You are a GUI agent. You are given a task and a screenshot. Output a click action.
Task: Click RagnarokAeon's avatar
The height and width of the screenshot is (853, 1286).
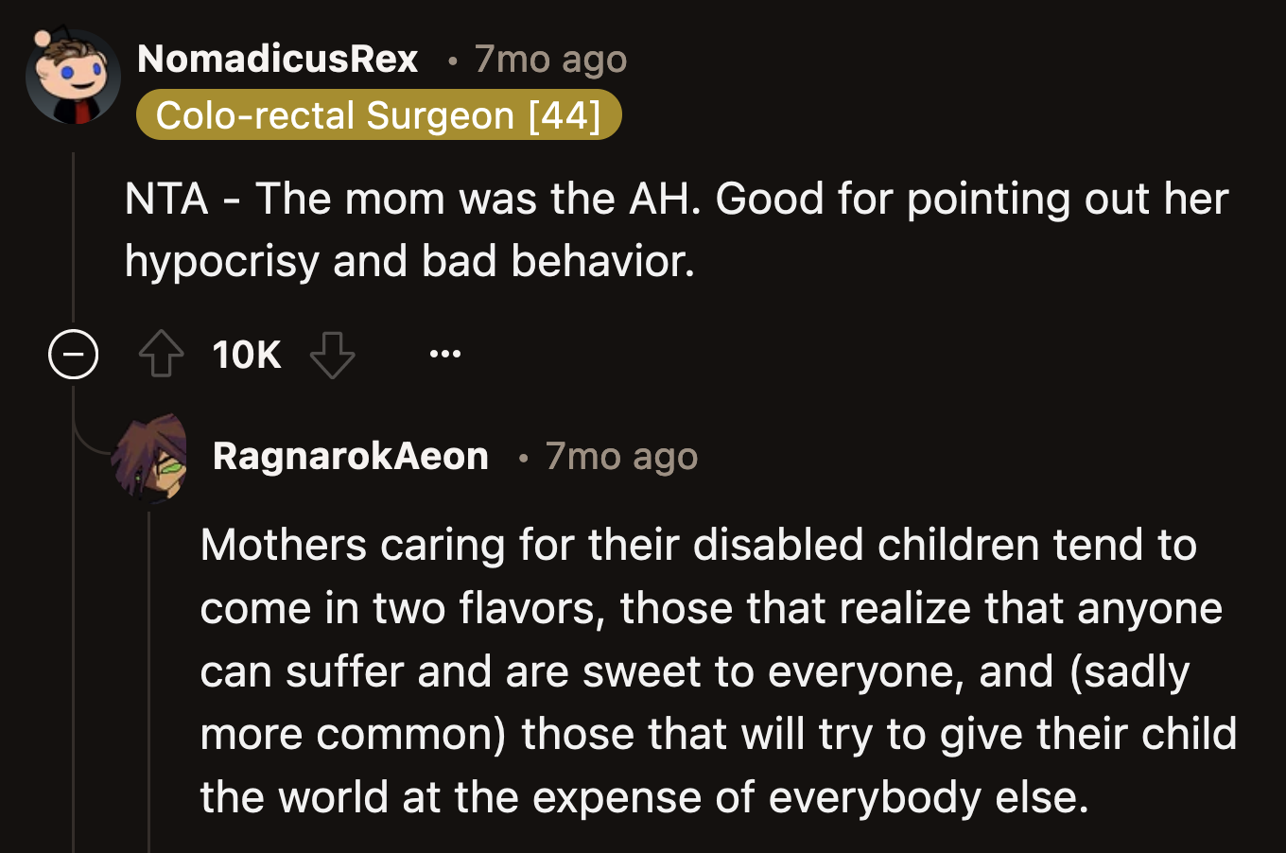point(151,459)
